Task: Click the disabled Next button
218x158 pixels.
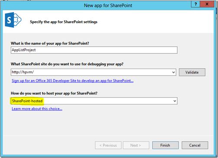Action: tap(136, 145)
